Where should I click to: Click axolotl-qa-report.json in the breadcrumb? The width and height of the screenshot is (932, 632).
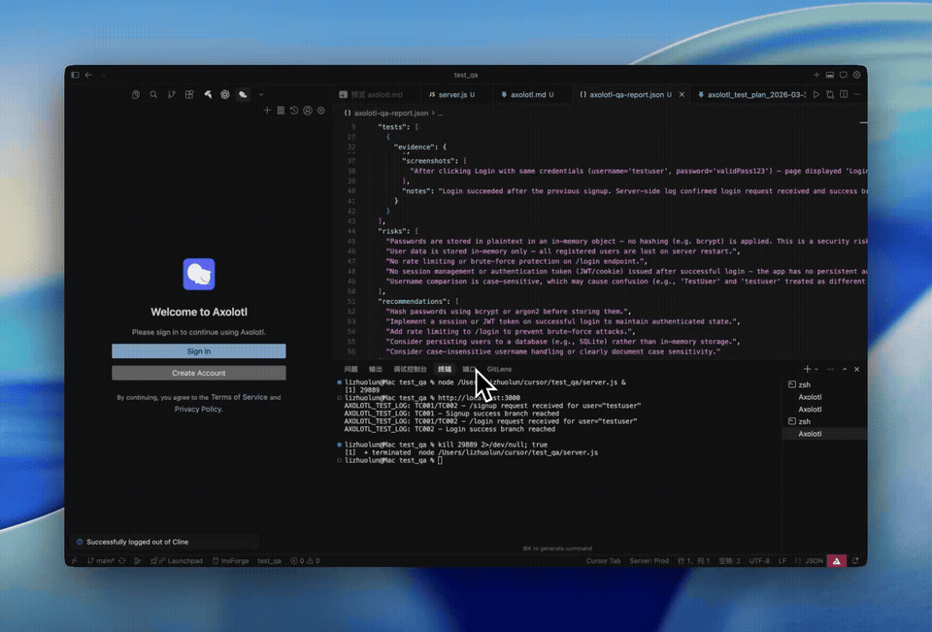tap(390, 113)
